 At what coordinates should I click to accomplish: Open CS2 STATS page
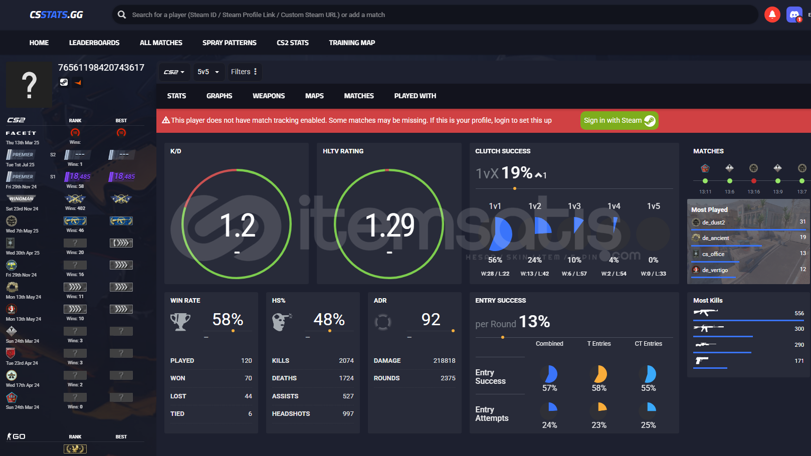click(293, 43)
